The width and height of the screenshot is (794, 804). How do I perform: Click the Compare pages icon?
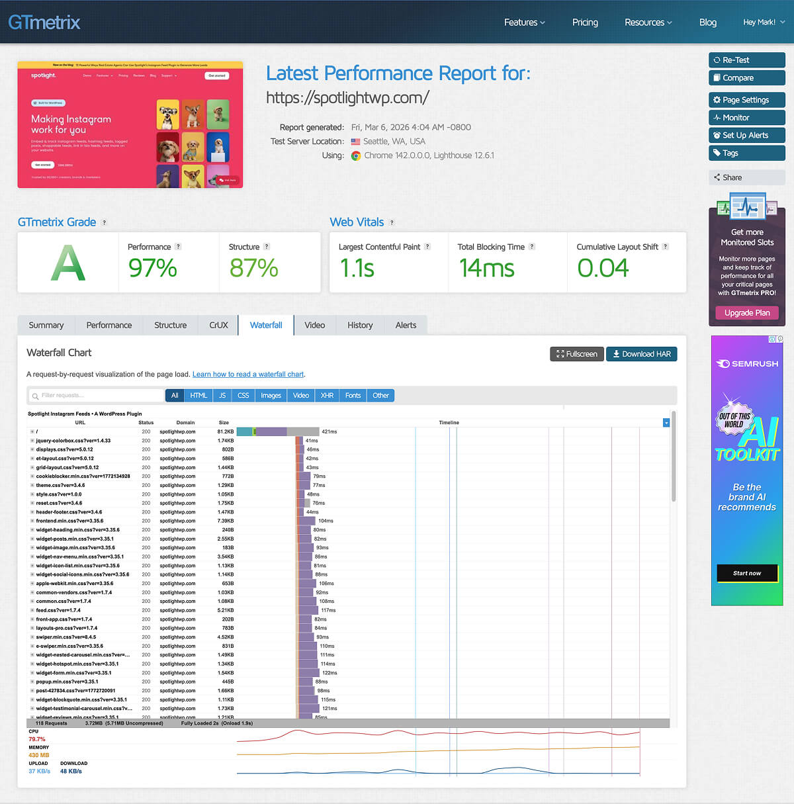[x=717, y=78]
